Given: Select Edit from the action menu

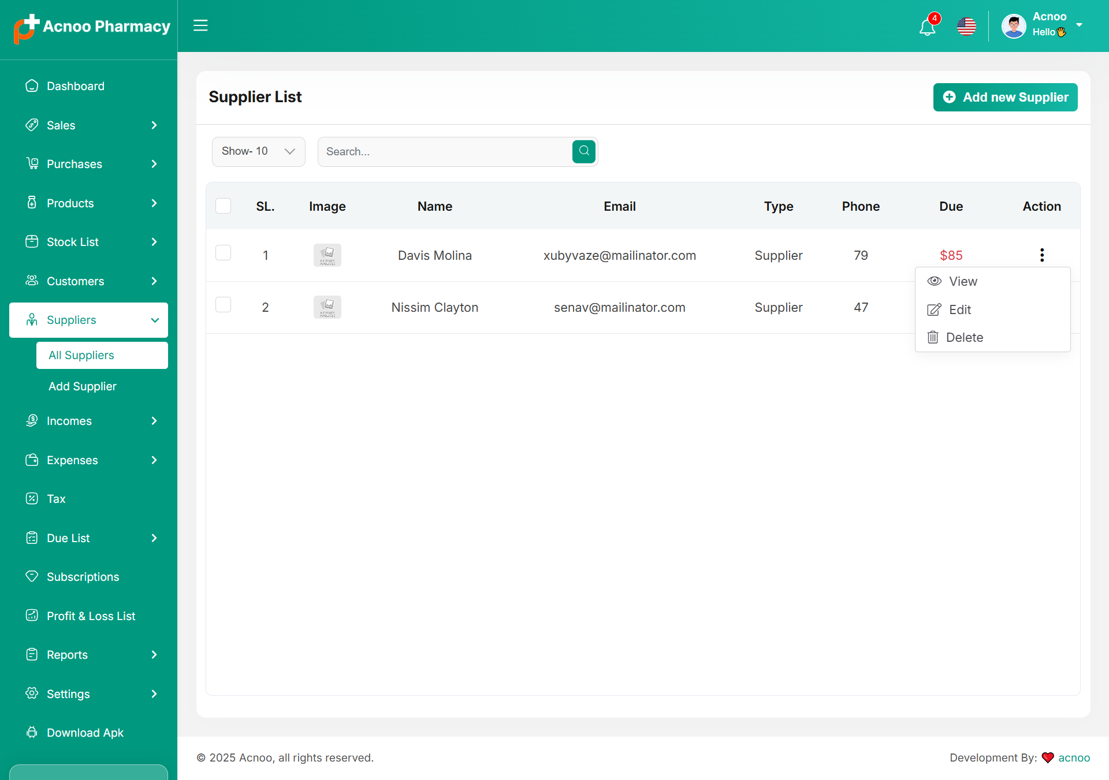Looking at the screenshot, I should 959,310.
